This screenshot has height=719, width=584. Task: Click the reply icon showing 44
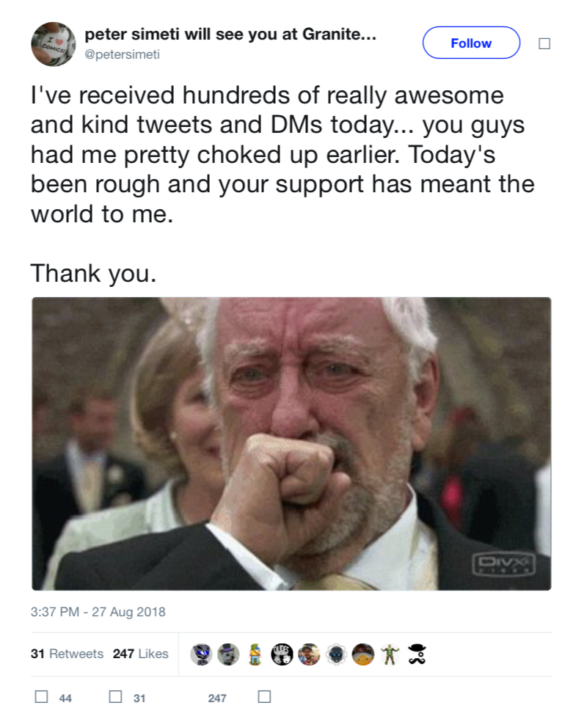[41, 697]
